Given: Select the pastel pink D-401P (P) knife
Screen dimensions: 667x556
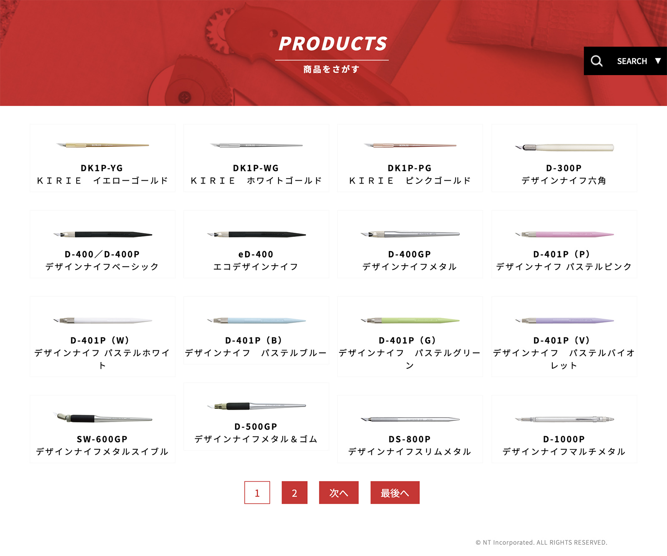Looking at the screenshot, I should pyautogui.click(x=564, y=234).
